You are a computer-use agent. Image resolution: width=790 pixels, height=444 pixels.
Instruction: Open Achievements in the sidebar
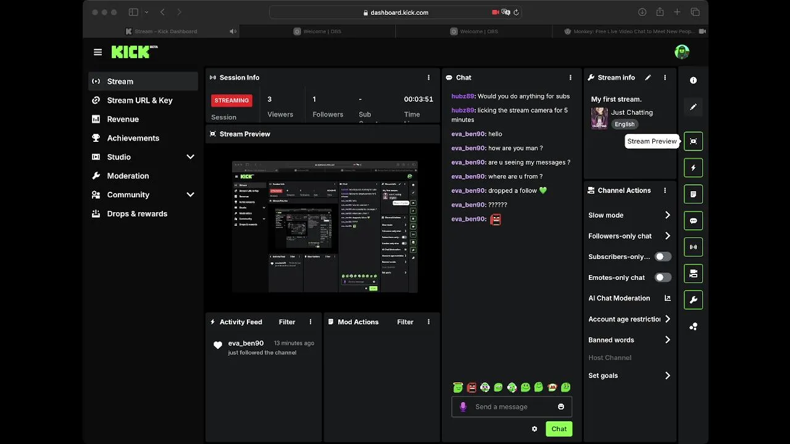143,138
